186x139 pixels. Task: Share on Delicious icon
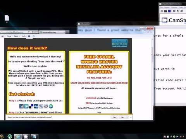[x=31, y=106]
